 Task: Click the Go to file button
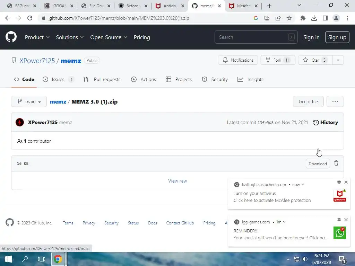[308, 101]
